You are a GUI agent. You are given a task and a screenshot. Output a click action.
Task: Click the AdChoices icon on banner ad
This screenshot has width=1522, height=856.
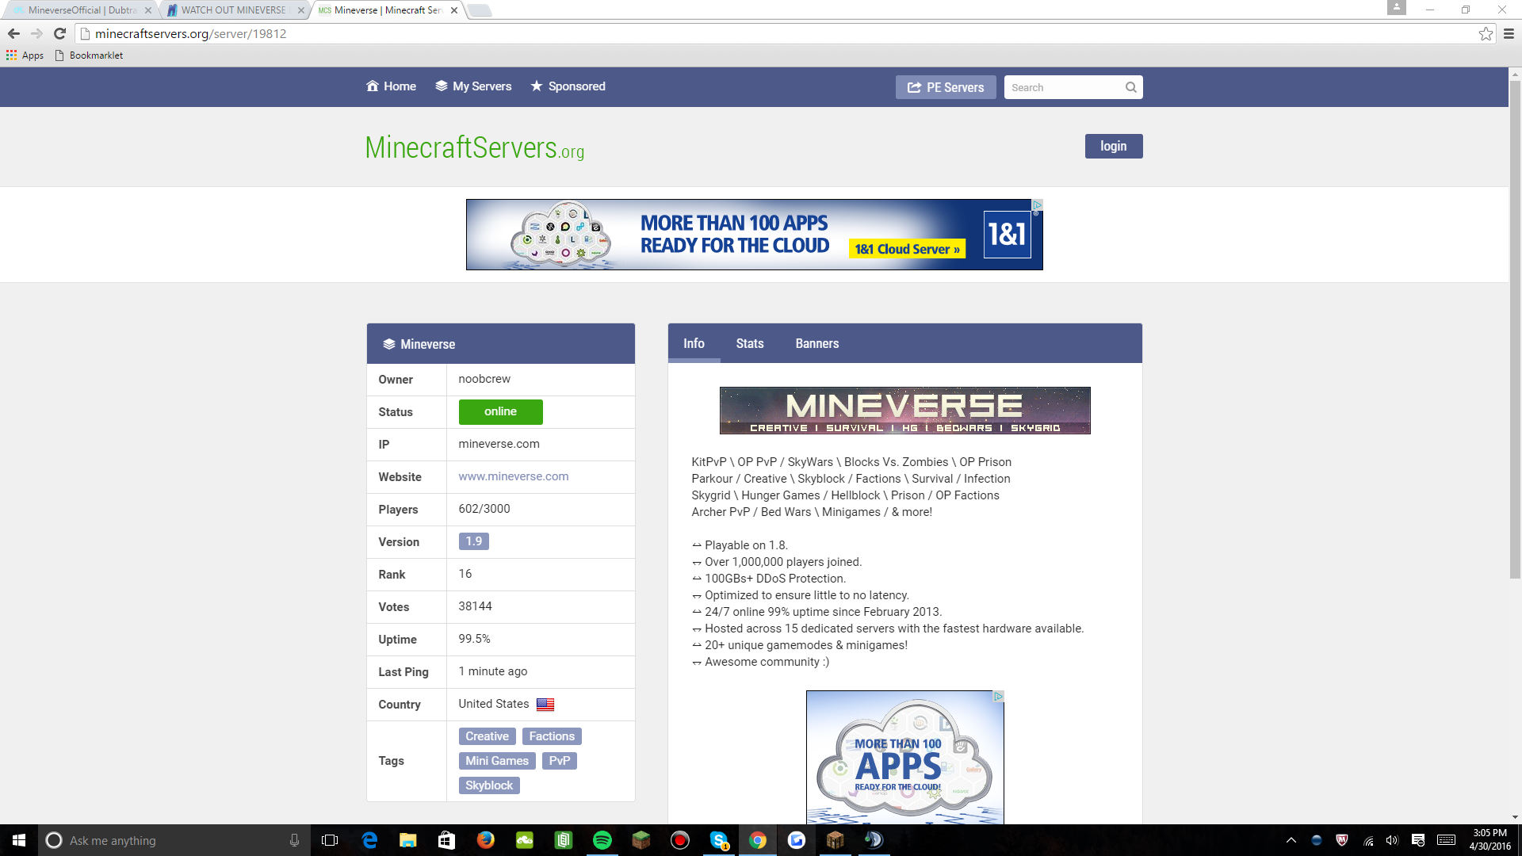coord(1036,205)
